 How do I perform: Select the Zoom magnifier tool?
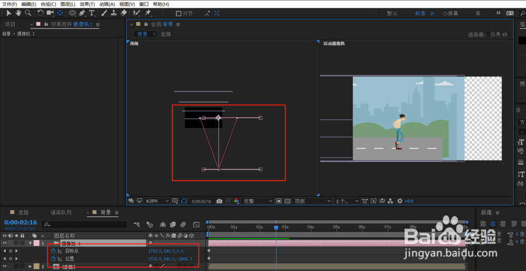click(28, 13)
